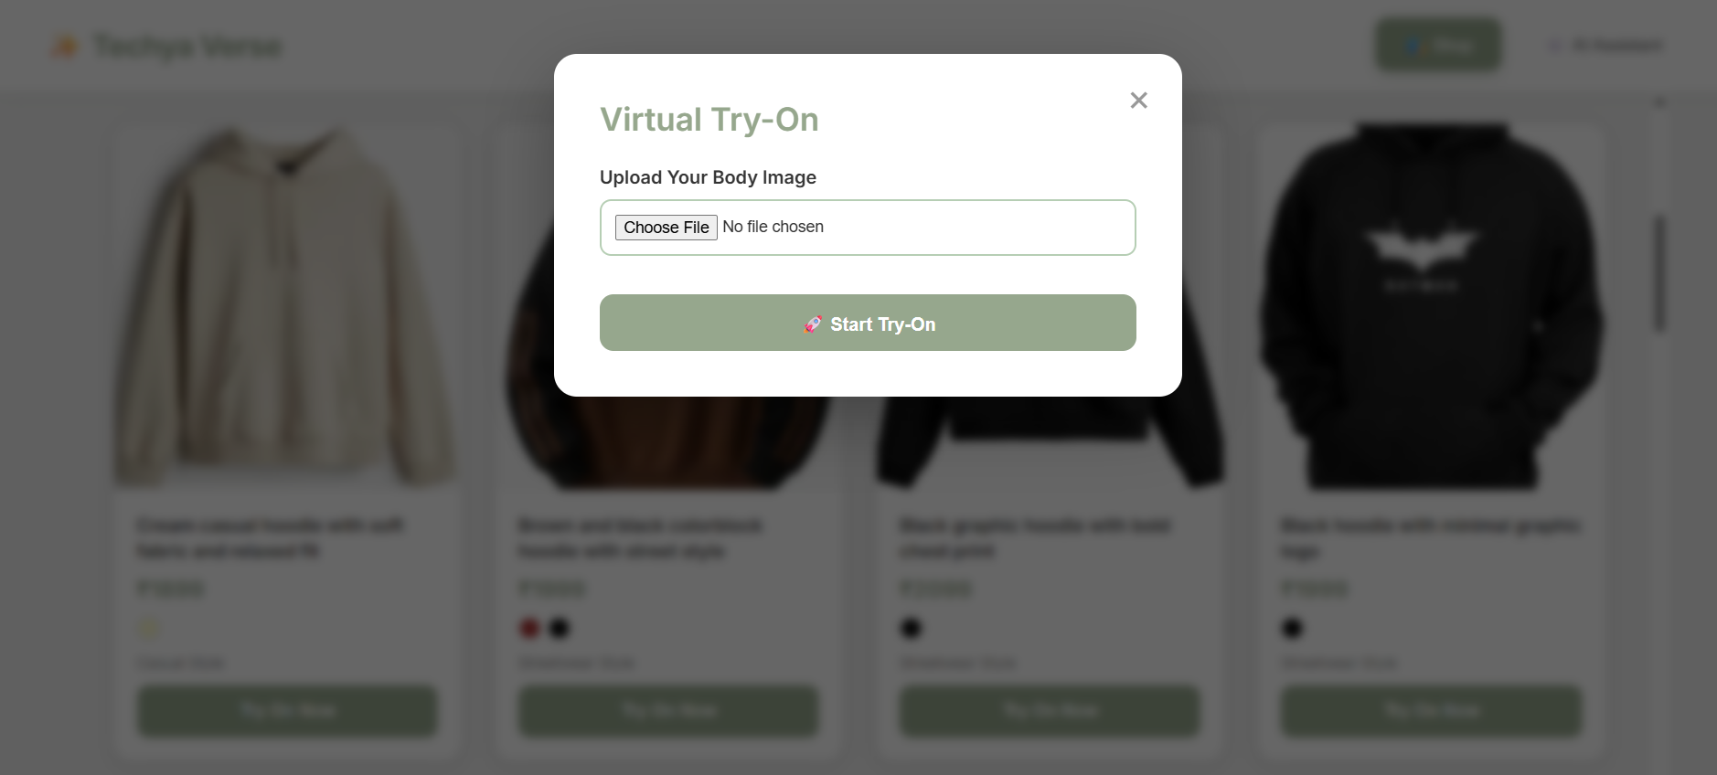Click Try On Now for brown colorblock hoodie

[x=668, y=711]
